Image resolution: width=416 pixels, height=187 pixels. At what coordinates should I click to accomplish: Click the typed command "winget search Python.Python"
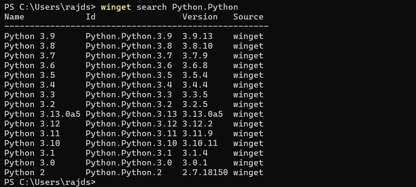169,7
